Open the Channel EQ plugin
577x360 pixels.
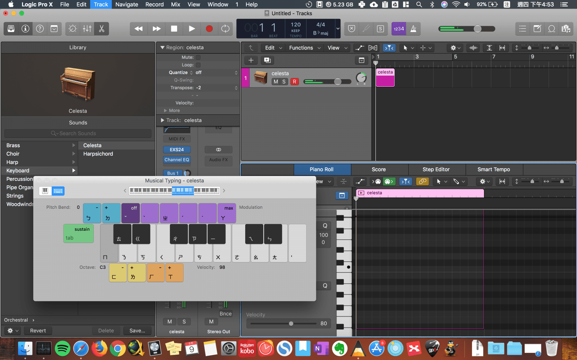pos(177,160)
